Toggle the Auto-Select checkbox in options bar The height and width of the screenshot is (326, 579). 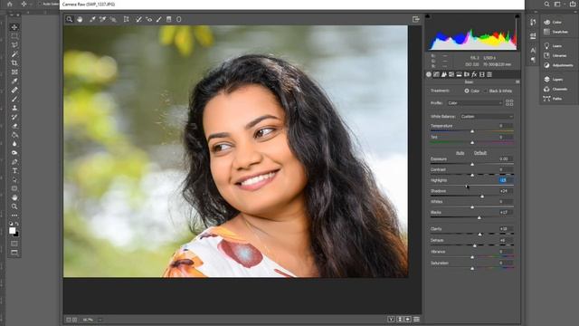tap(40, 4)
